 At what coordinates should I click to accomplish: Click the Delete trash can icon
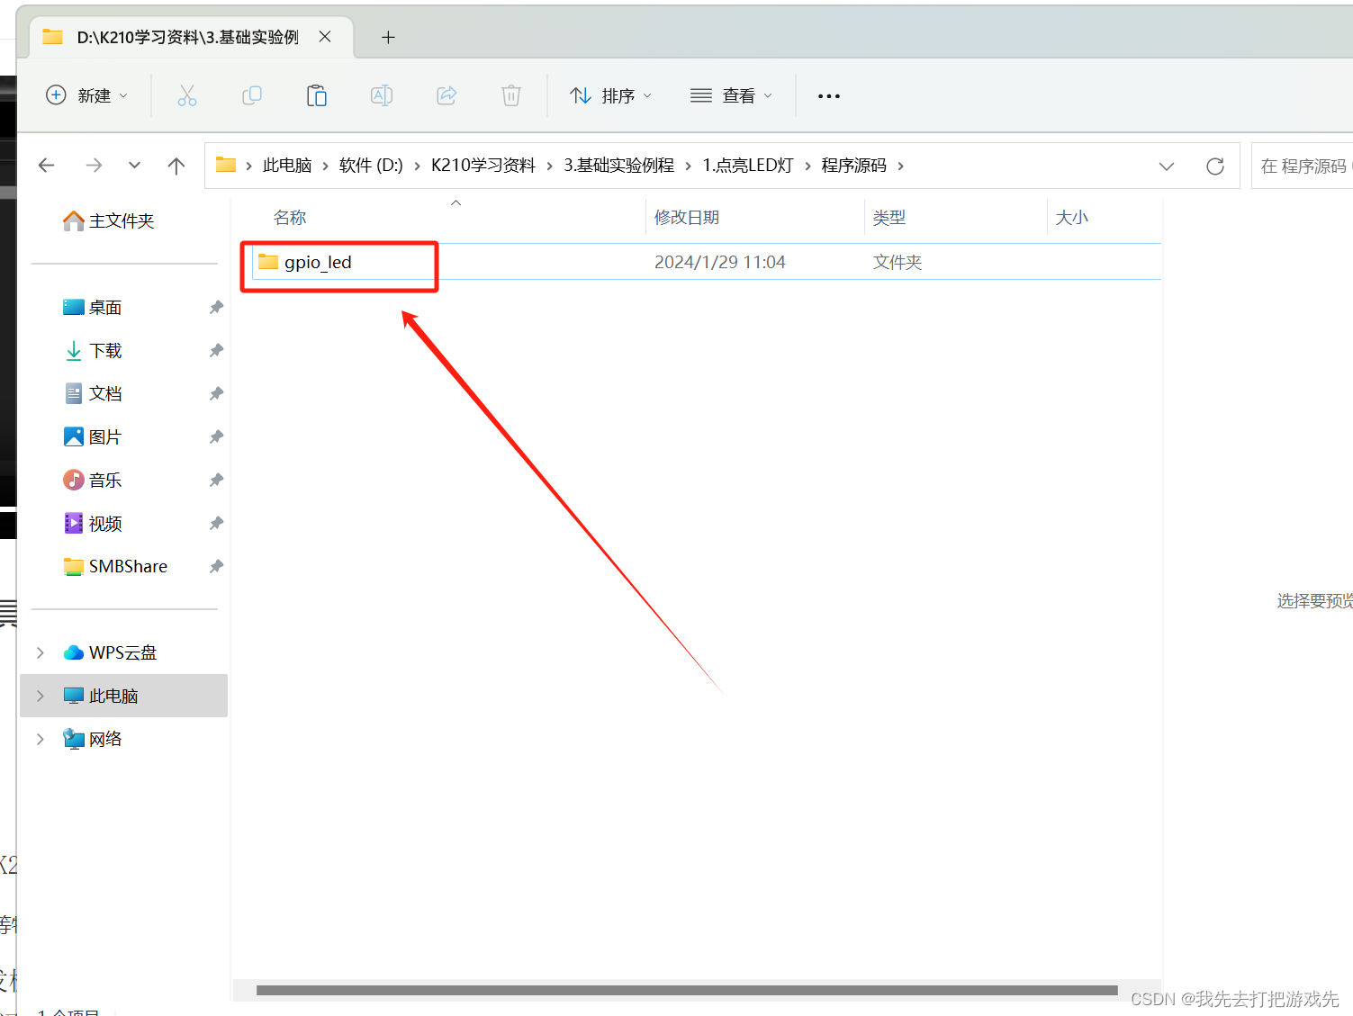click(x=511, y=95)
